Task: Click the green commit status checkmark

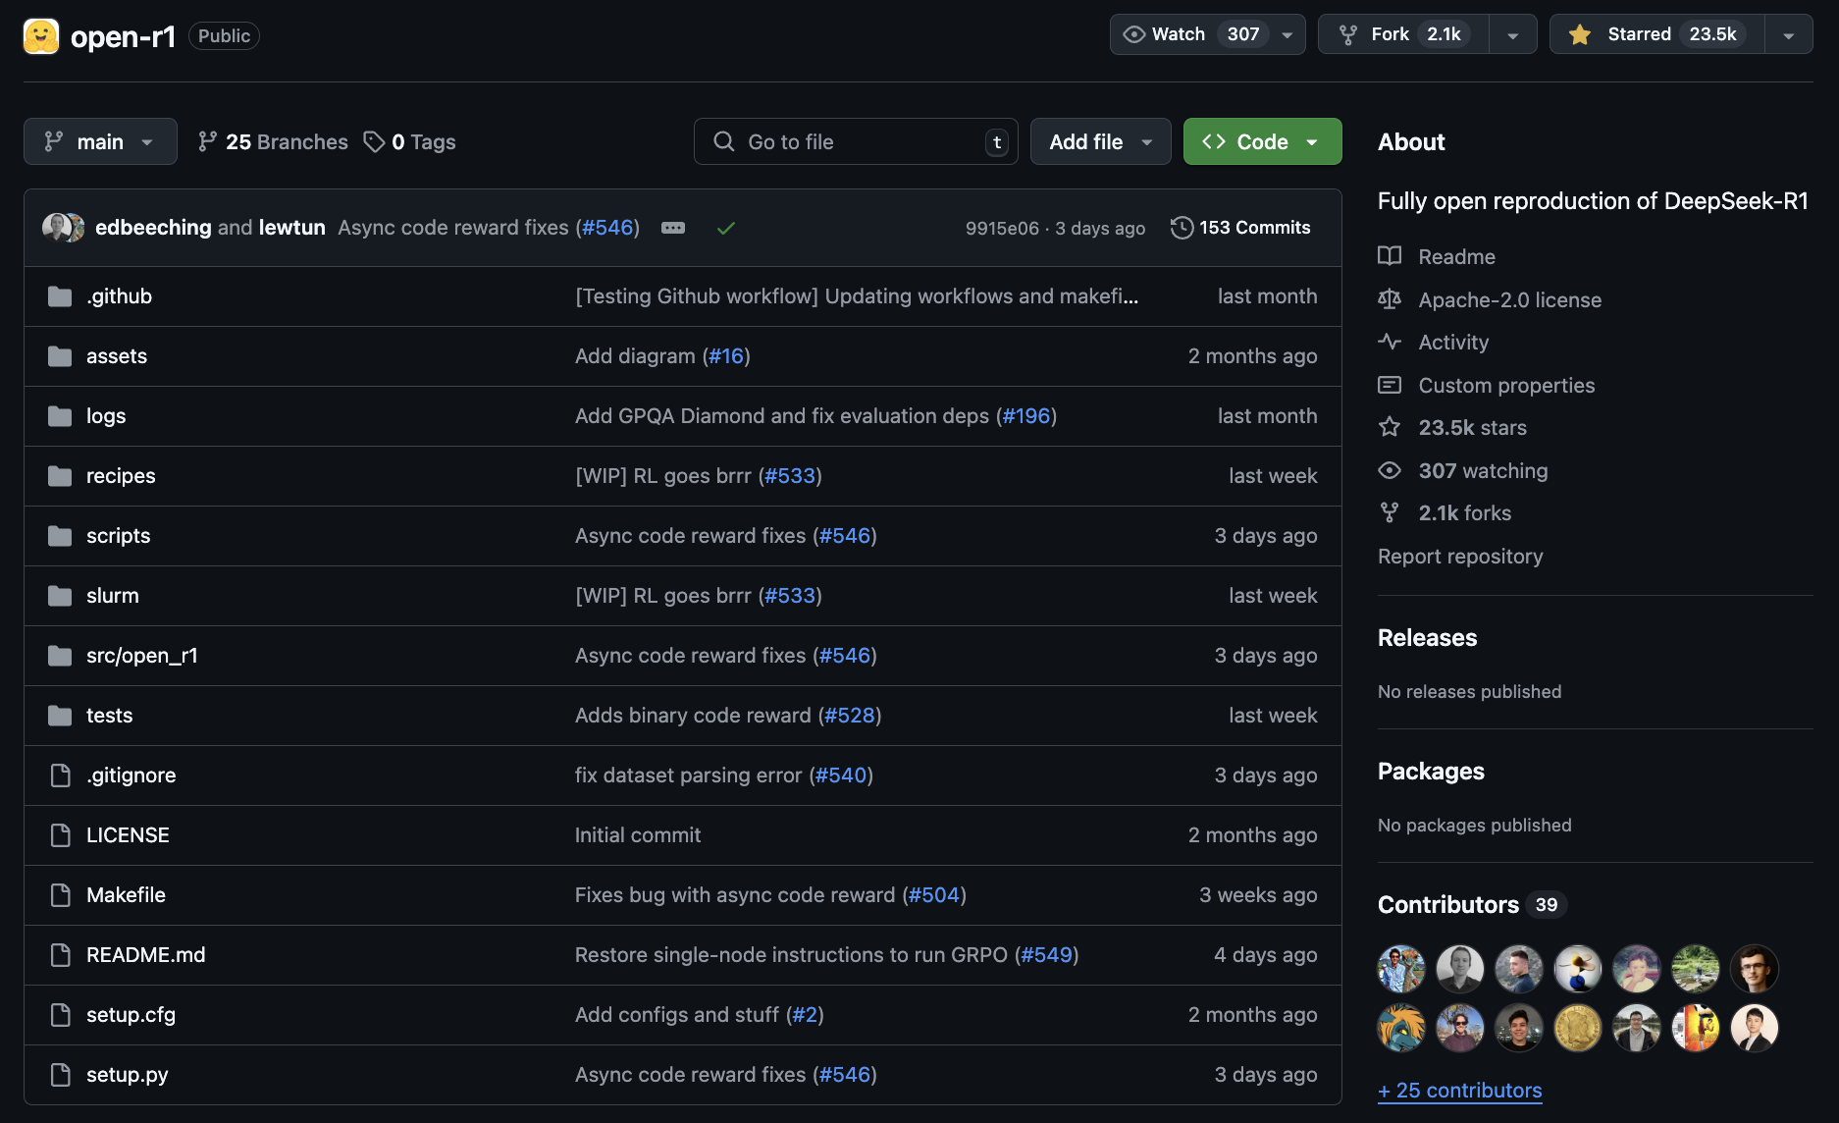Action: (726, 228)
